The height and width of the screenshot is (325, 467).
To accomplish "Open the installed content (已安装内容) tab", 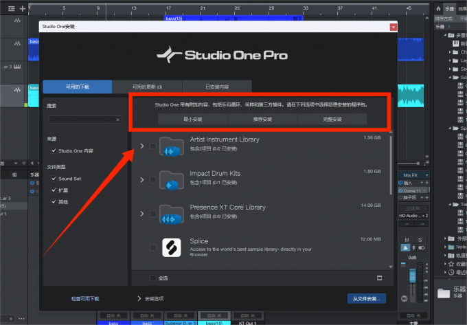I will tap(217, 87).
